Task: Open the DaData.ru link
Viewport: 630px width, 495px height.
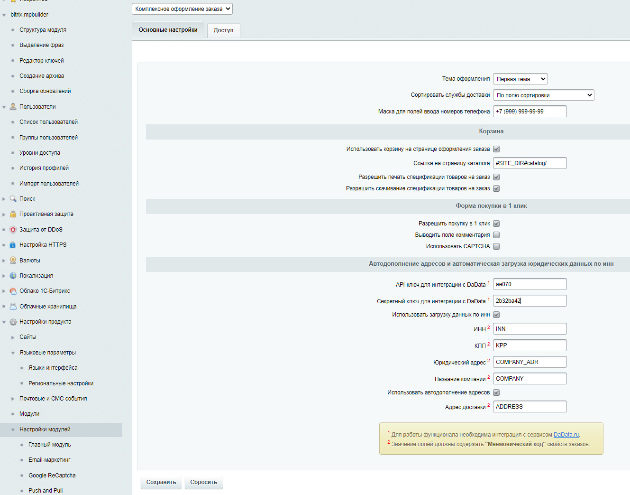Action: pyautogui.click(x=566, y=435)
